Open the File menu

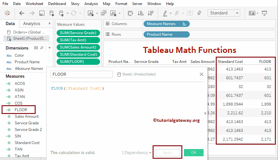(x=5, y=3)
